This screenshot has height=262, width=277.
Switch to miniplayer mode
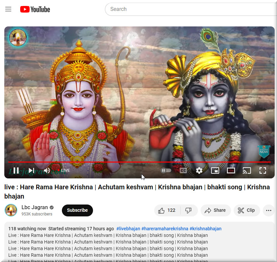(215, 170)
